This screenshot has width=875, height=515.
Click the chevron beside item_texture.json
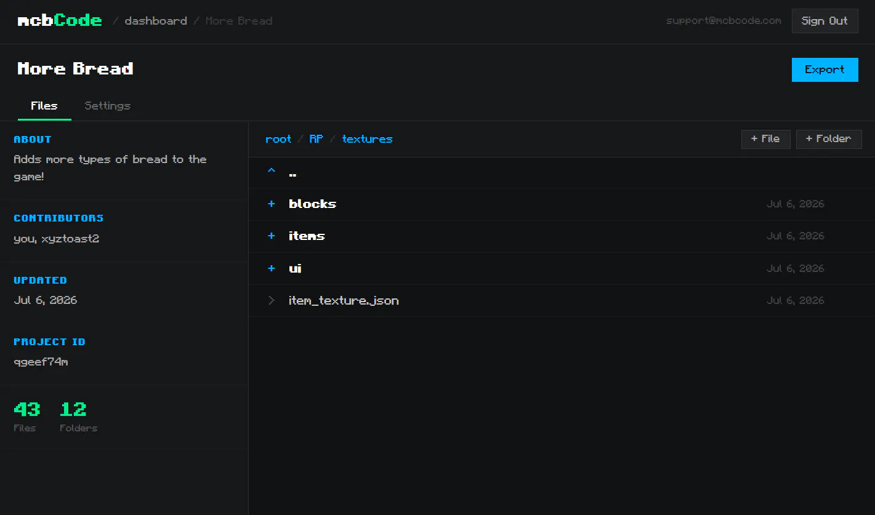[x=272, y=300]
